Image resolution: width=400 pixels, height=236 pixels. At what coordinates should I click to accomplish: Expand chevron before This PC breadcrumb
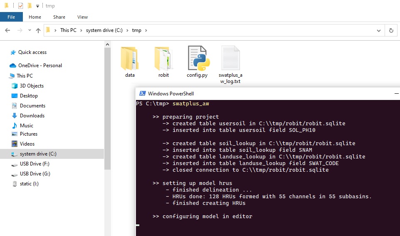point(55,30)
